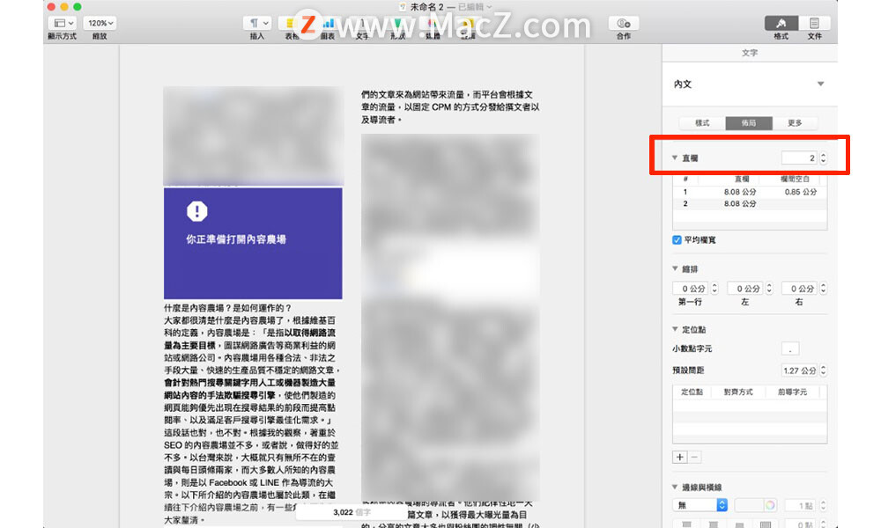The width and height of the screenshot is (881, 528).
Task: Adjust the border thickness stepper
Action: [823, 505]
